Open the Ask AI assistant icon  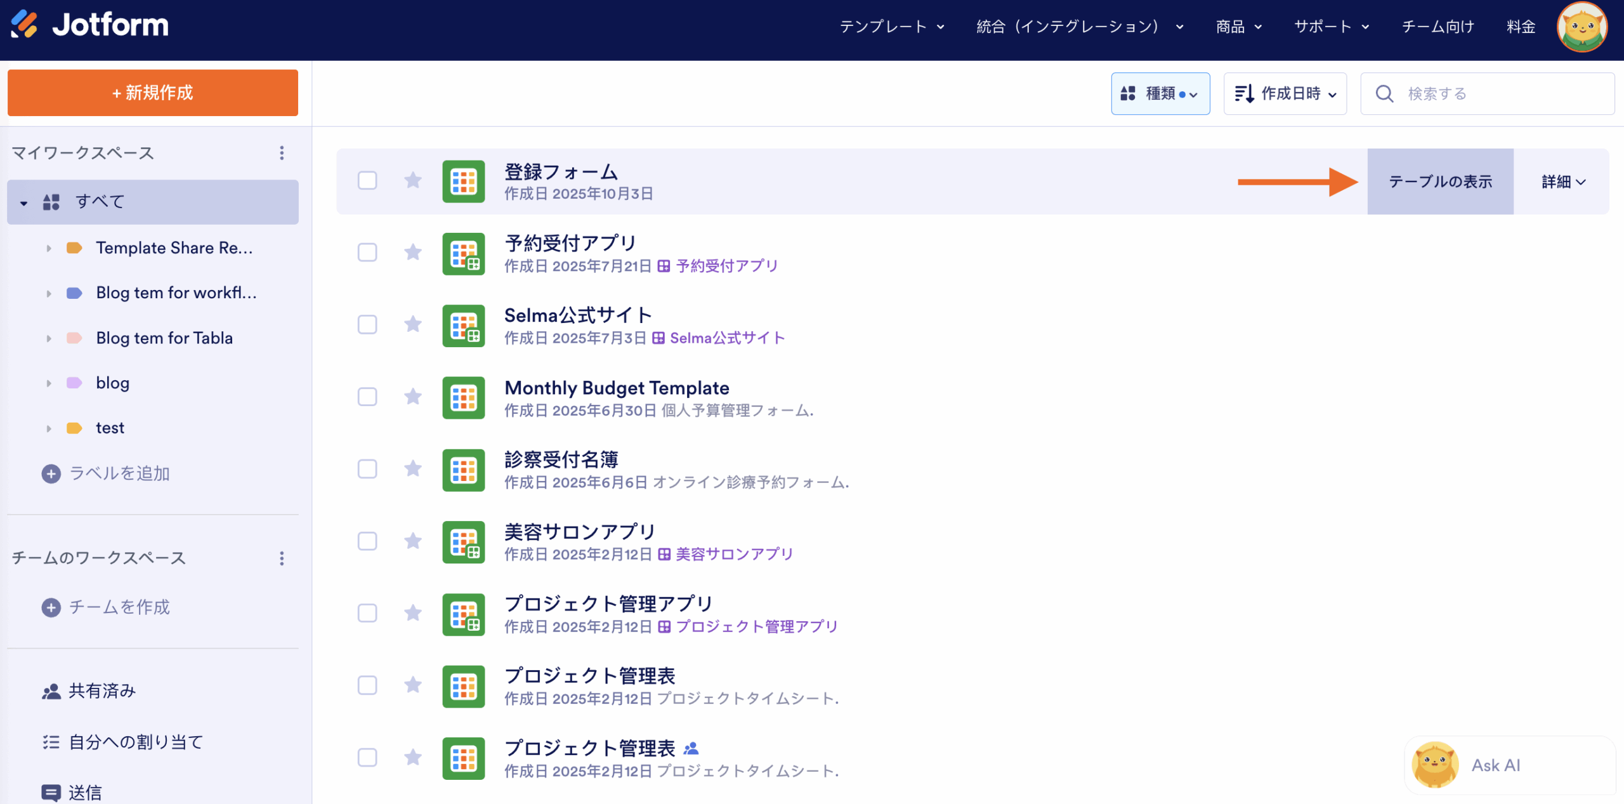(1435, 765)
